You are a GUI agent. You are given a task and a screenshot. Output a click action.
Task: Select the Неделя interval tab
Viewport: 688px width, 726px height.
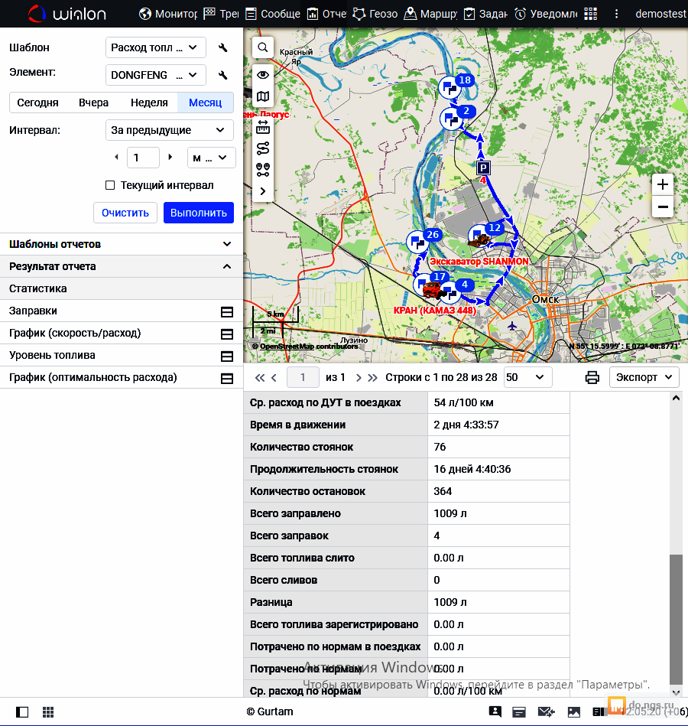149,103
